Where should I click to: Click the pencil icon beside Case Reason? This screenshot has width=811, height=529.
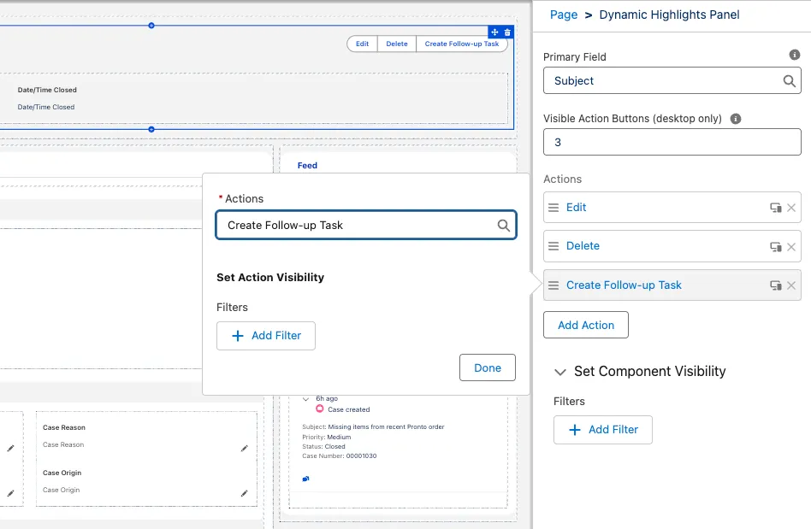[244, 448]
